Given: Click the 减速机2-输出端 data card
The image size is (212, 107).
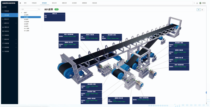Looking at the screenshot, I should pos(91,101).
